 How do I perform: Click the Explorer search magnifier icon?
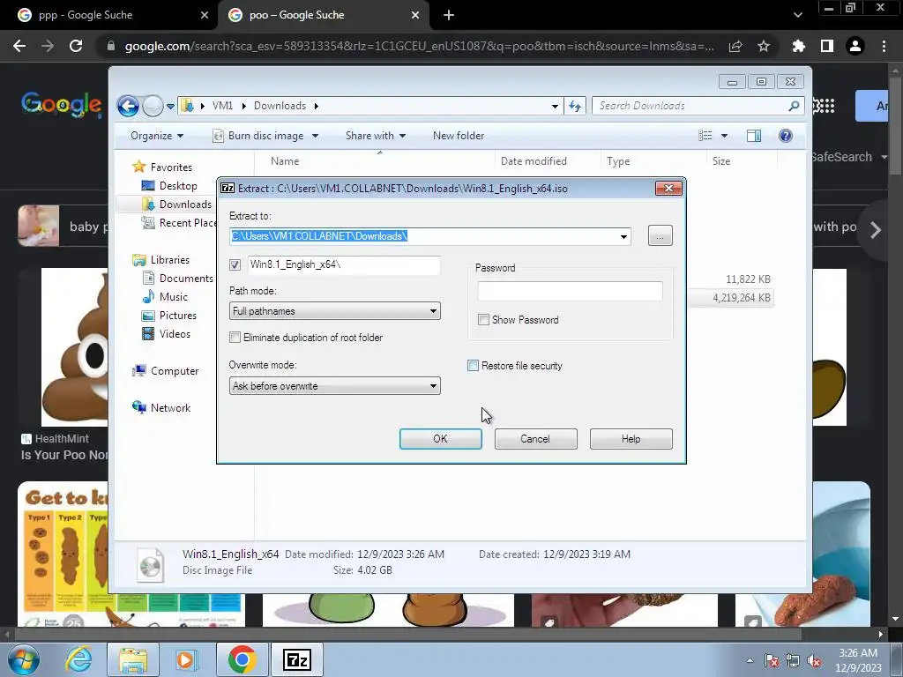(x=795, y=106)
